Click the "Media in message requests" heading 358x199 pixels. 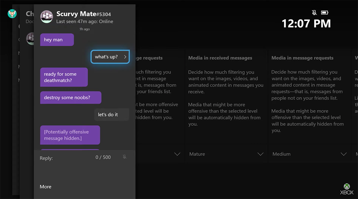(x=302, y=58)
